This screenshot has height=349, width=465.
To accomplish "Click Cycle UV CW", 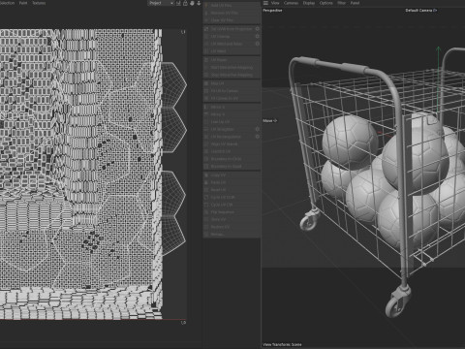I will pyautogui.click(x=232, y=205).
